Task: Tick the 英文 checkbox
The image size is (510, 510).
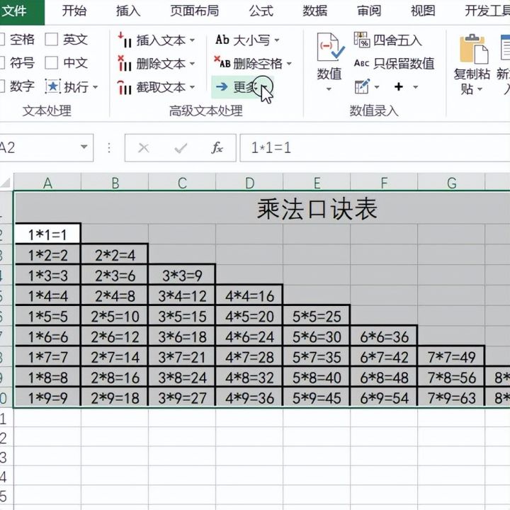Action: [x=52, y=40]
